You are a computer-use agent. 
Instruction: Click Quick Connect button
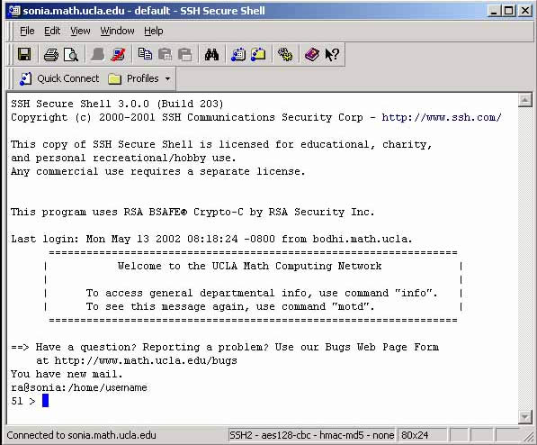click(x=58, y=78)
